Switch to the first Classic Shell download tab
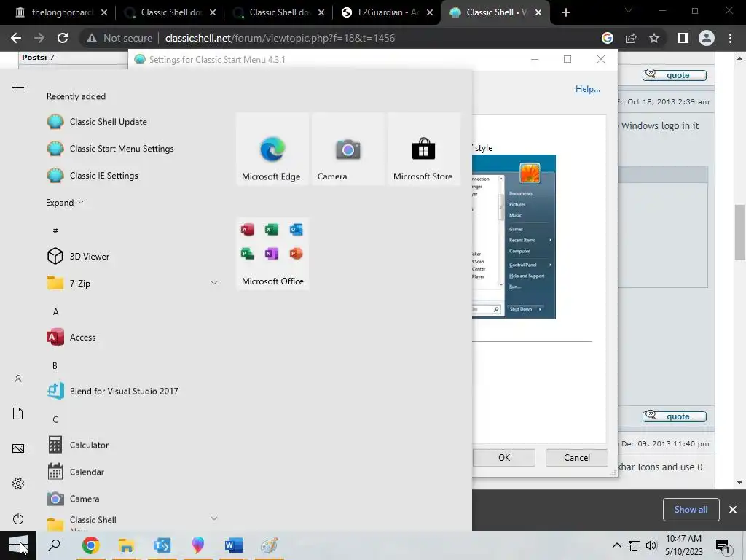The width and height of the screenshot is (746, 560). point(170,12)
